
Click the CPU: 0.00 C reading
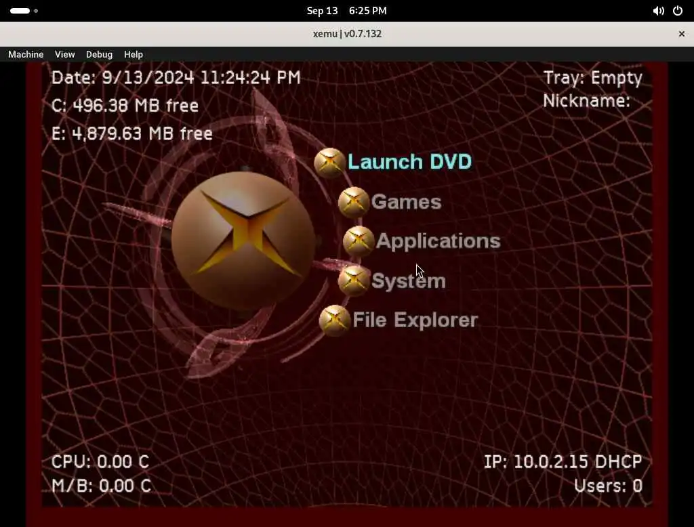pos(100,462)
